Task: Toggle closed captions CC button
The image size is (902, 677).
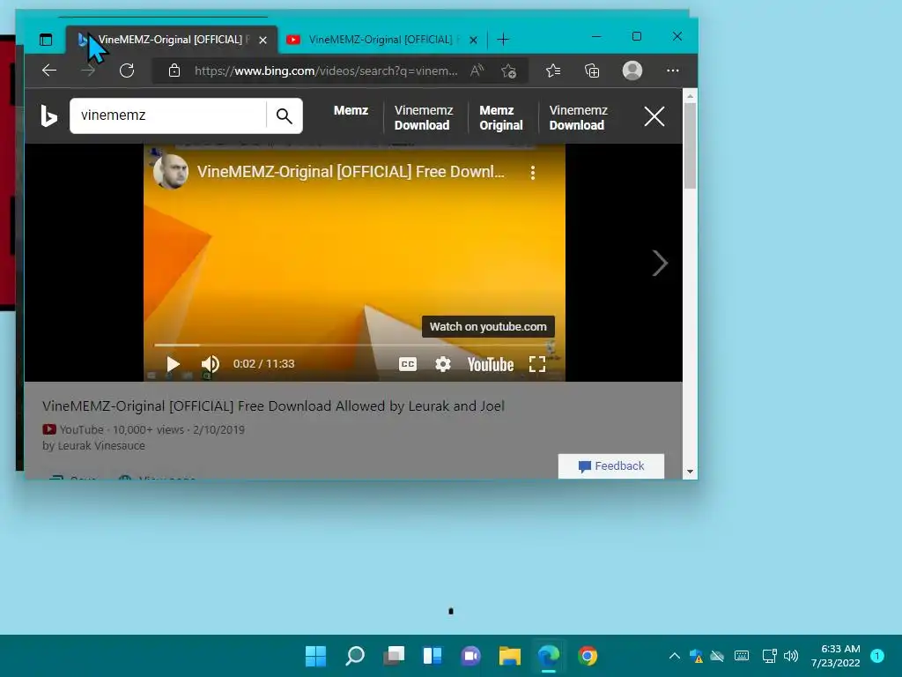Action: (x=407, y=364)
